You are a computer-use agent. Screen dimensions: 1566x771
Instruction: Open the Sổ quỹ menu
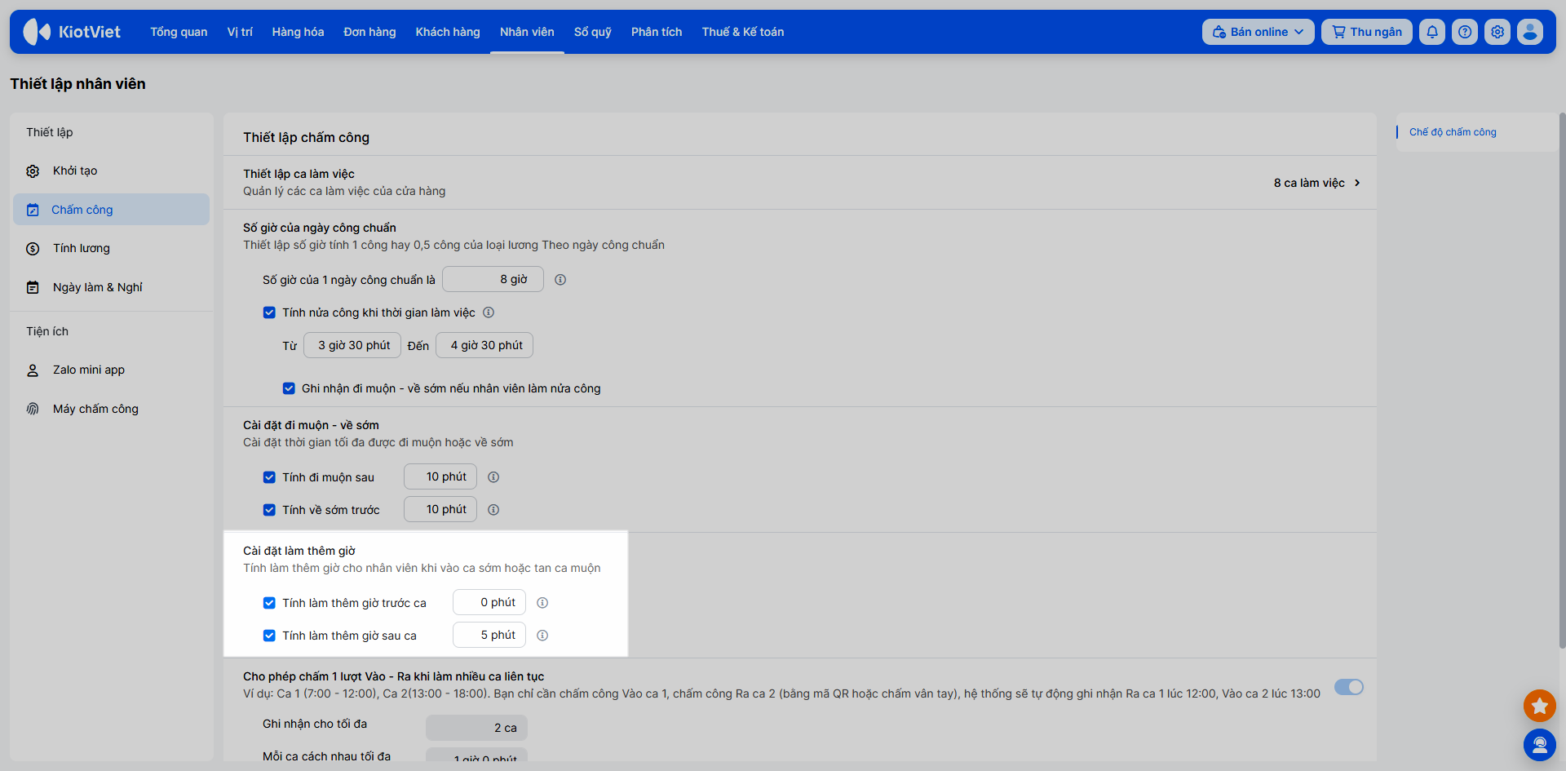point(593,32)
